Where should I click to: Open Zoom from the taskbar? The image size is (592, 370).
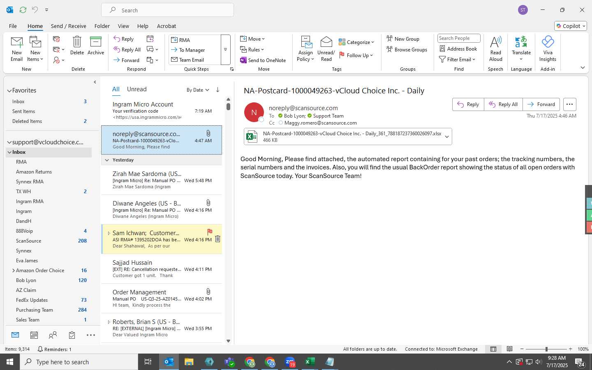click(290, 362)
